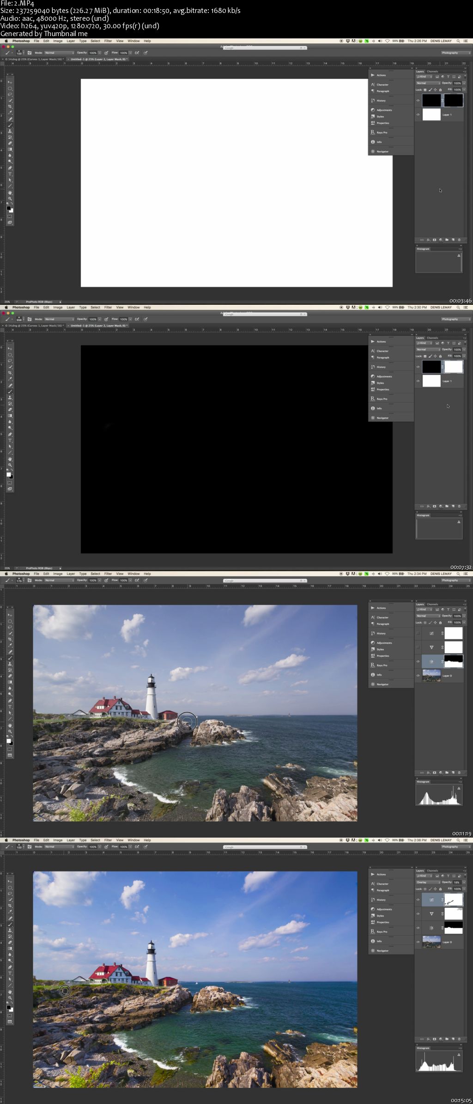The width and height of the screenshot is (473, 1104).
Task: Open the Filter menu in the 00:03:46 frame
Action: coord(108,41)
